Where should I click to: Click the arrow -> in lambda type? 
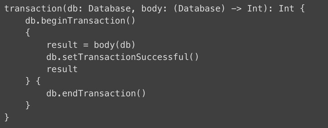tap(237, 9)
